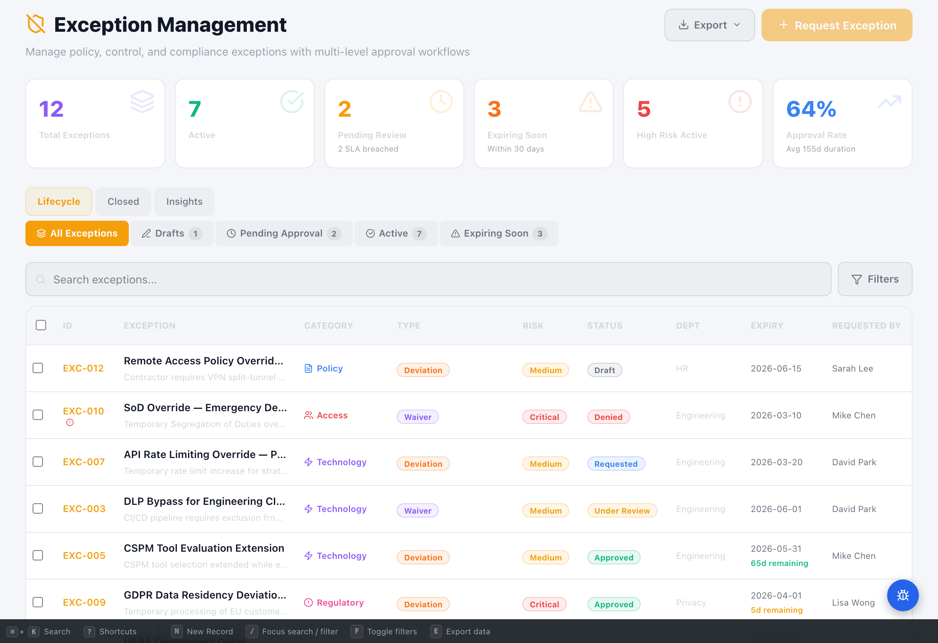Click the search magnifier in the search bar
The image size is (938, 643).
(41, 279)
